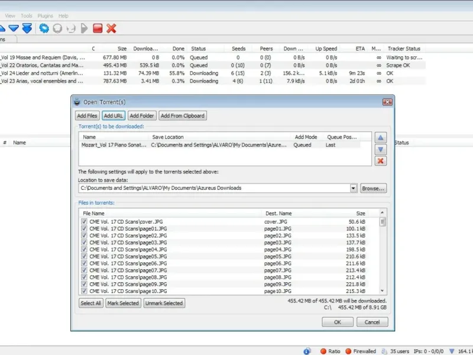Viewport: 473px width, 355px height.
Task: Click the 35 users status bar text
Action: [400, 351]
